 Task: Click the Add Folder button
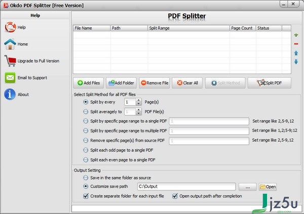point(121,83)
